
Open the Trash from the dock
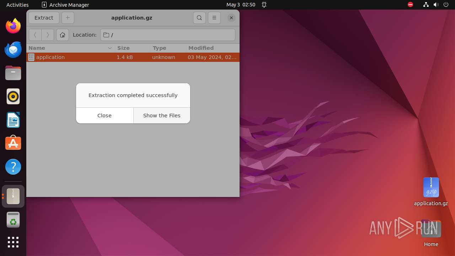[13, 220]
